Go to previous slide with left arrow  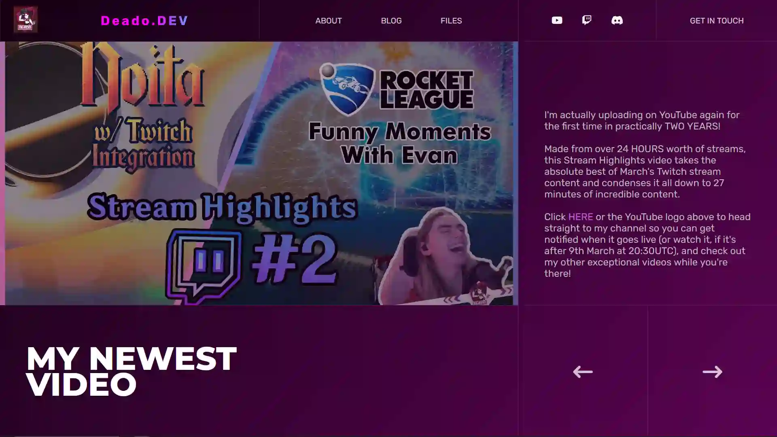[x=583, y=372]
